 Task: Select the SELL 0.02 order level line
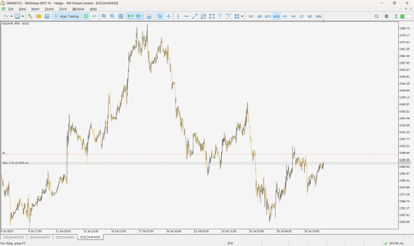point(199,164)
